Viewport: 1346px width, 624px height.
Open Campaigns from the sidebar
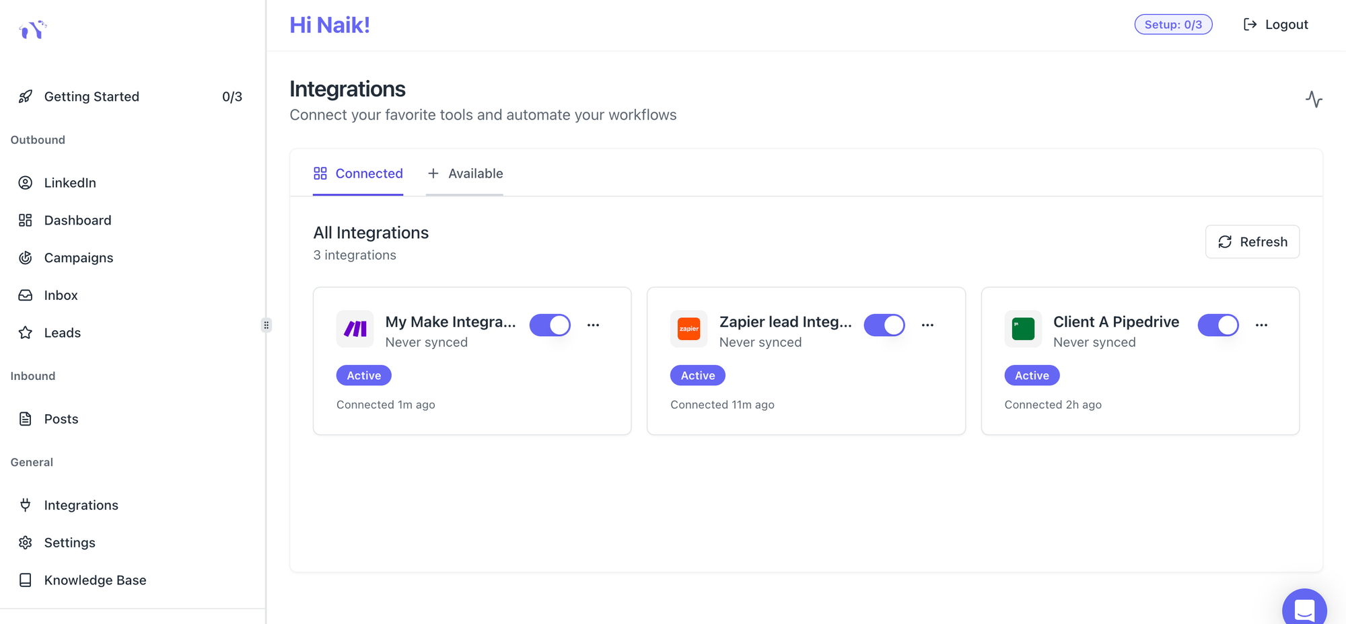pos(78,258)
